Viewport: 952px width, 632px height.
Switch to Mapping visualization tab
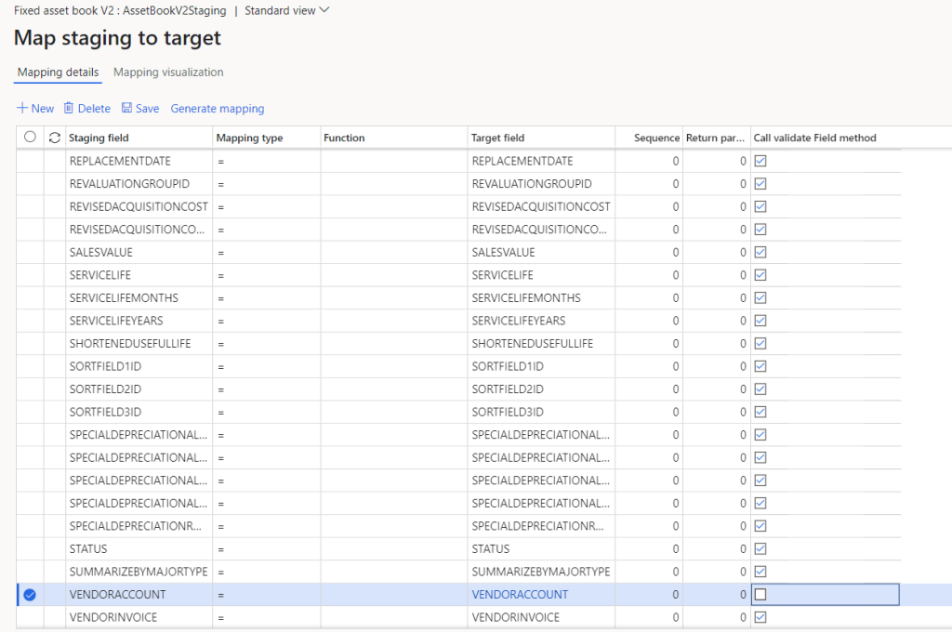click(168, 72)
